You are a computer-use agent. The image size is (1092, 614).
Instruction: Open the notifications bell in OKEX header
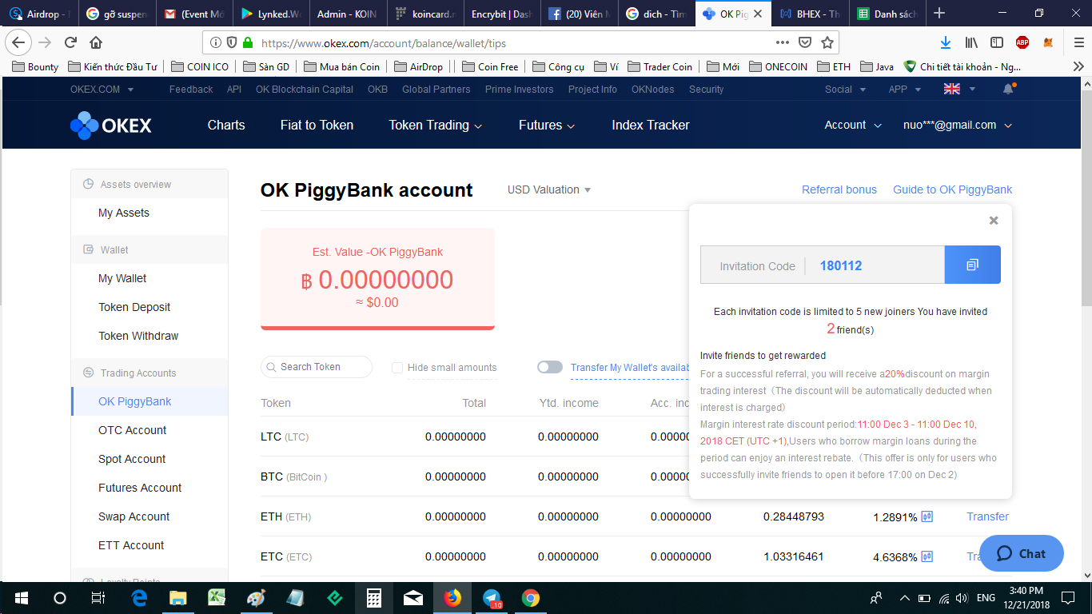click(1008, 89)
